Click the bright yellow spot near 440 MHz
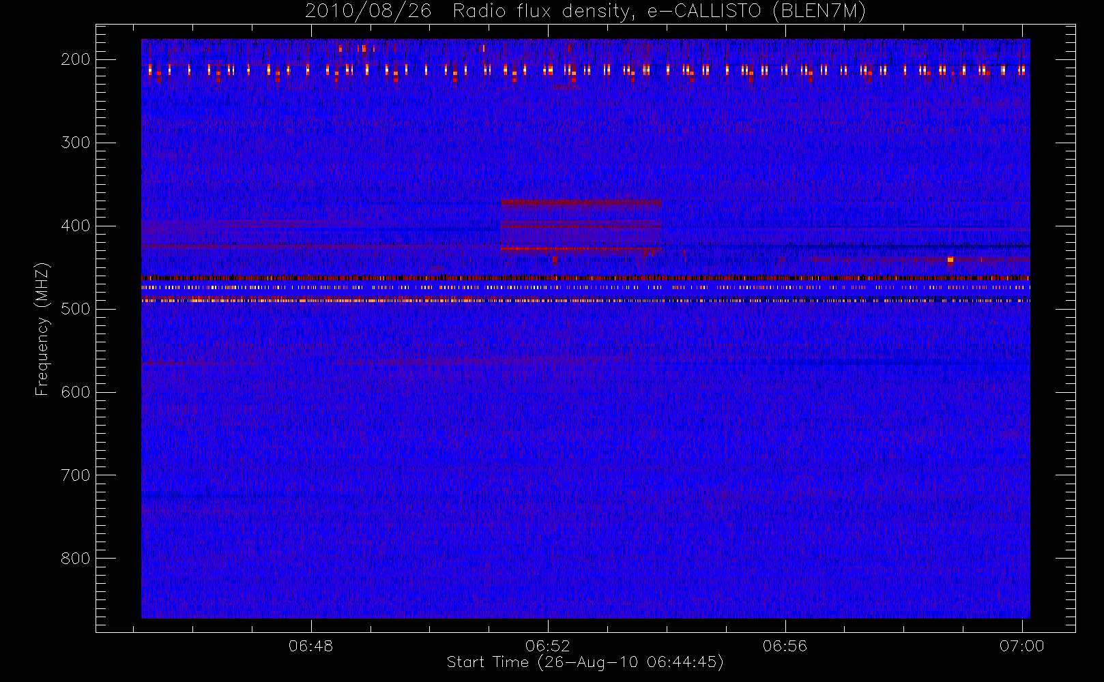Image resolution: width=1104 pixels, height=682 pixels. [x=950, y=260]
